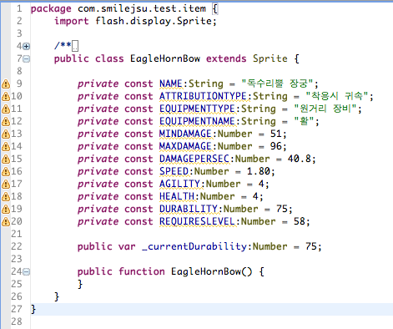Click the MAXDAMAGE constant identifier

click(x=185, y=146)
